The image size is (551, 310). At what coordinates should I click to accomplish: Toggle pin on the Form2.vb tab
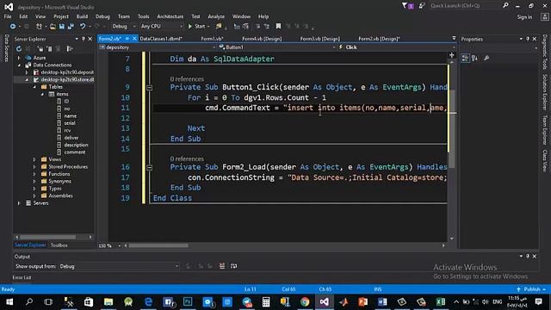[127, 39]
